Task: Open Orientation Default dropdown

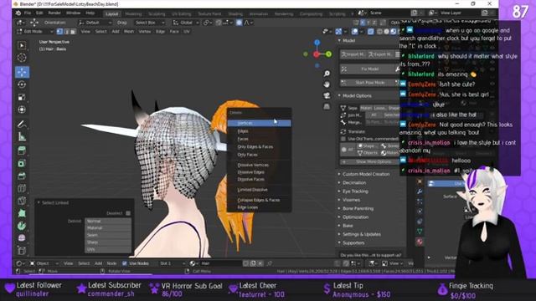Action: click(95, 23)
